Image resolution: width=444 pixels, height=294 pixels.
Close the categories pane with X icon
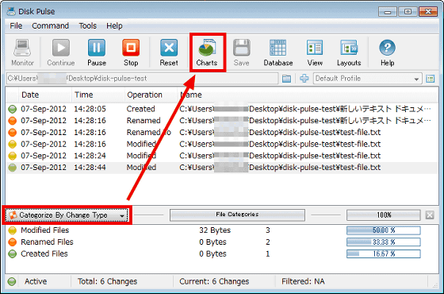[x=430, y=215]
